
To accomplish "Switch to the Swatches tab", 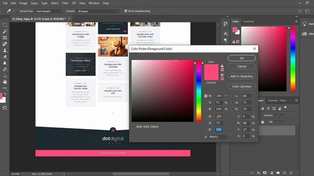I will (x=249, y=22).
